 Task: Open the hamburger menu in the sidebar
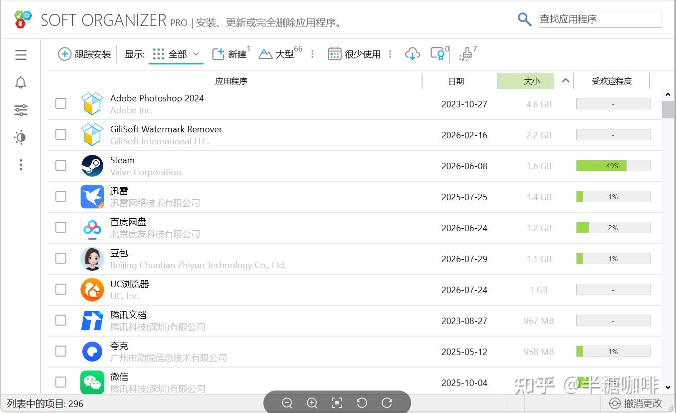(21, 55)
